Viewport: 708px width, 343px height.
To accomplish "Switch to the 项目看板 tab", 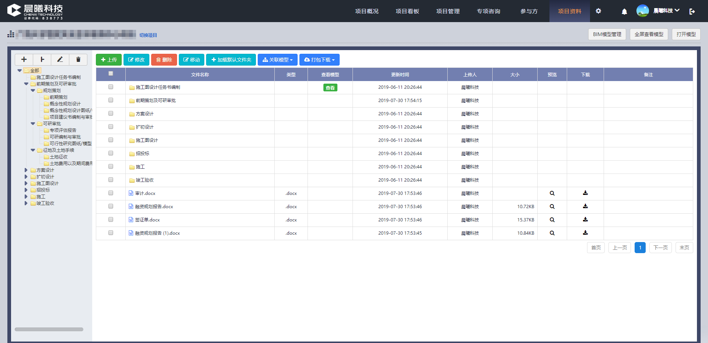I will pos(407,11).
